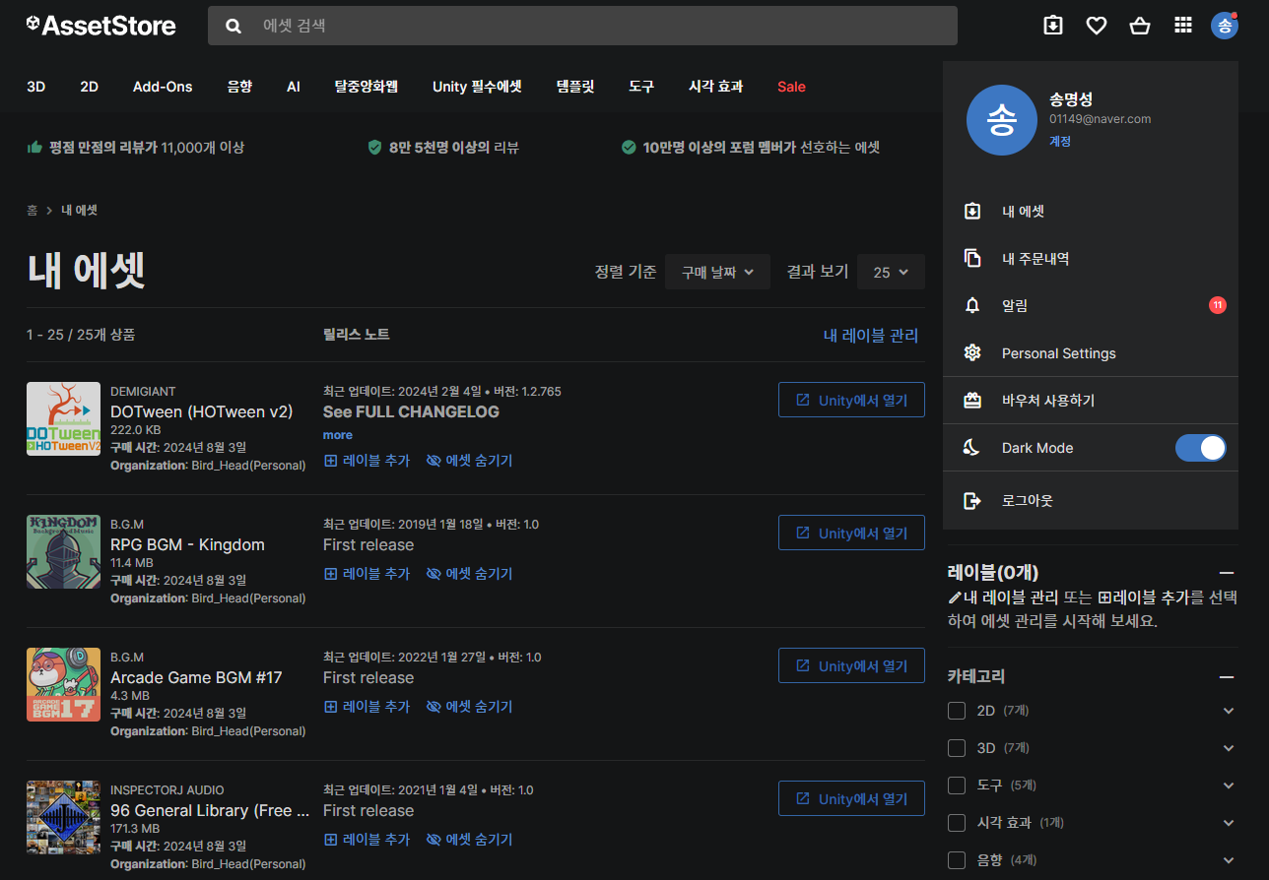Open the DOTween asset thumbnail
This screenshot has width=1269, height=880.
click(x=63, y=418)
